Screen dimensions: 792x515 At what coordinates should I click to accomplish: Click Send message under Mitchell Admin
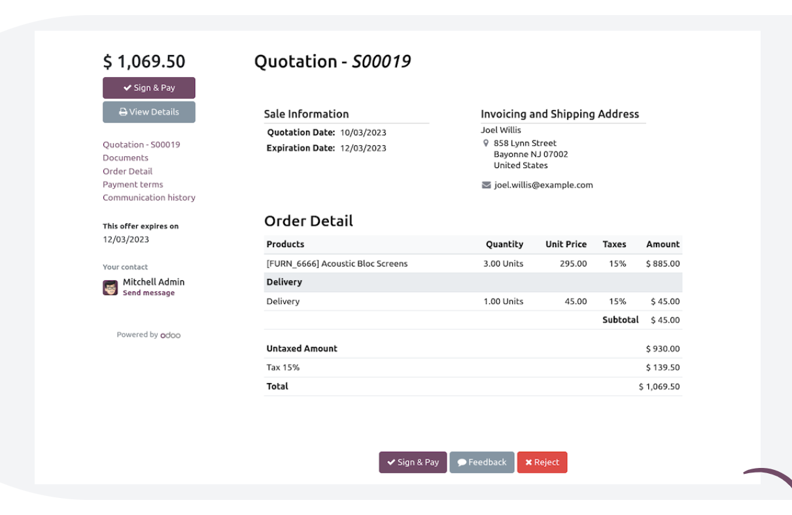[x=148, y=293]
